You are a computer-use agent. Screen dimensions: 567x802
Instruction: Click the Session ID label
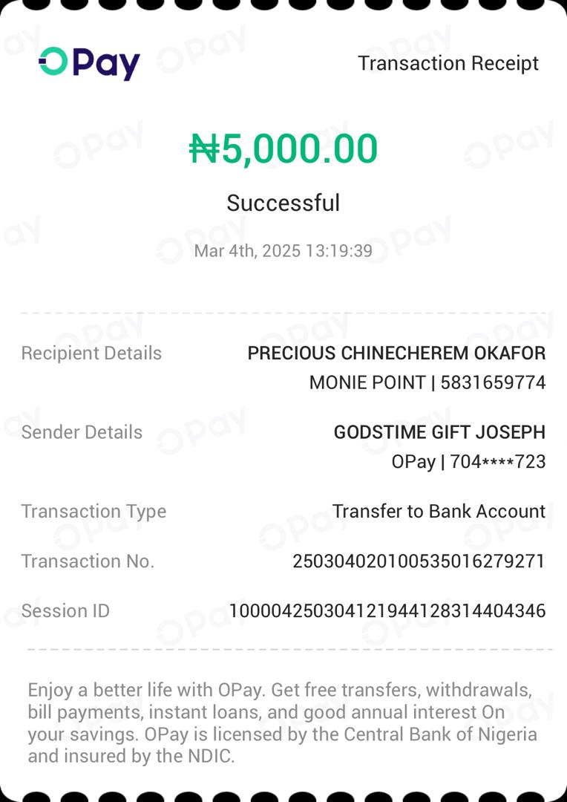point(65,611)
